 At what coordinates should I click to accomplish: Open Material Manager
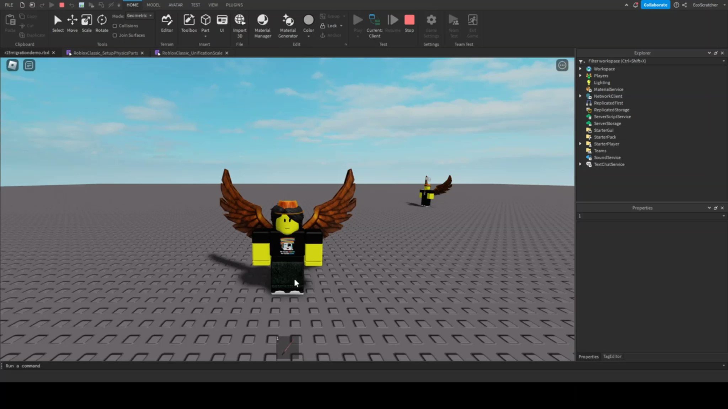click(262, 26)
